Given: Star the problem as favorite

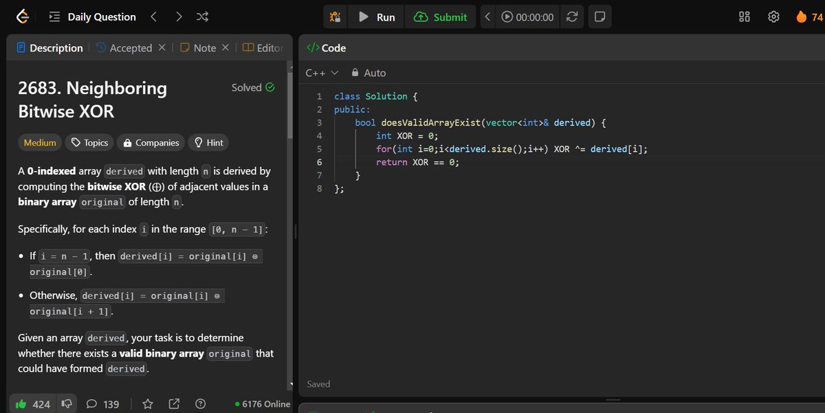Looking at the screenshot, I should (147, 404).
